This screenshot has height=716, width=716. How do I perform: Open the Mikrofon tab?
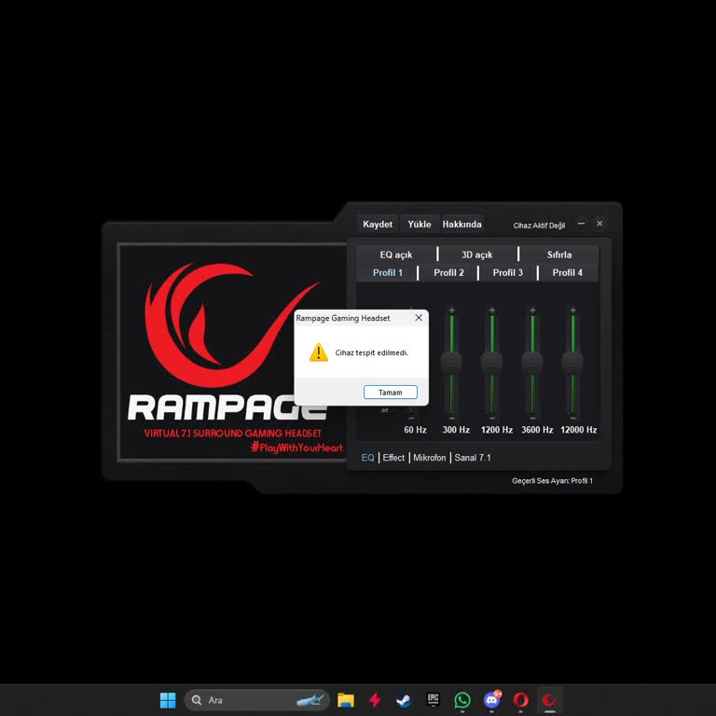click(x=429, y=458)
